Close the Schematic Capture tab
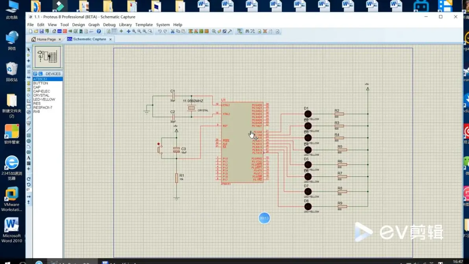469x264 pixels. [111, 39]
